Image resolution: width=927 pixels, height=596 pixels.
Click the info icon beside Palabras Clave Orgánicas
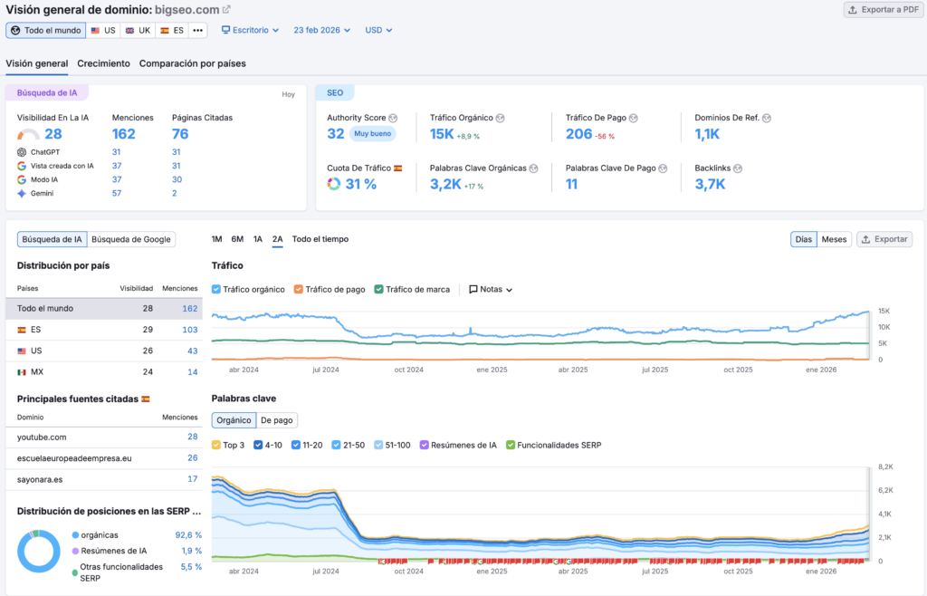point(534,168)
